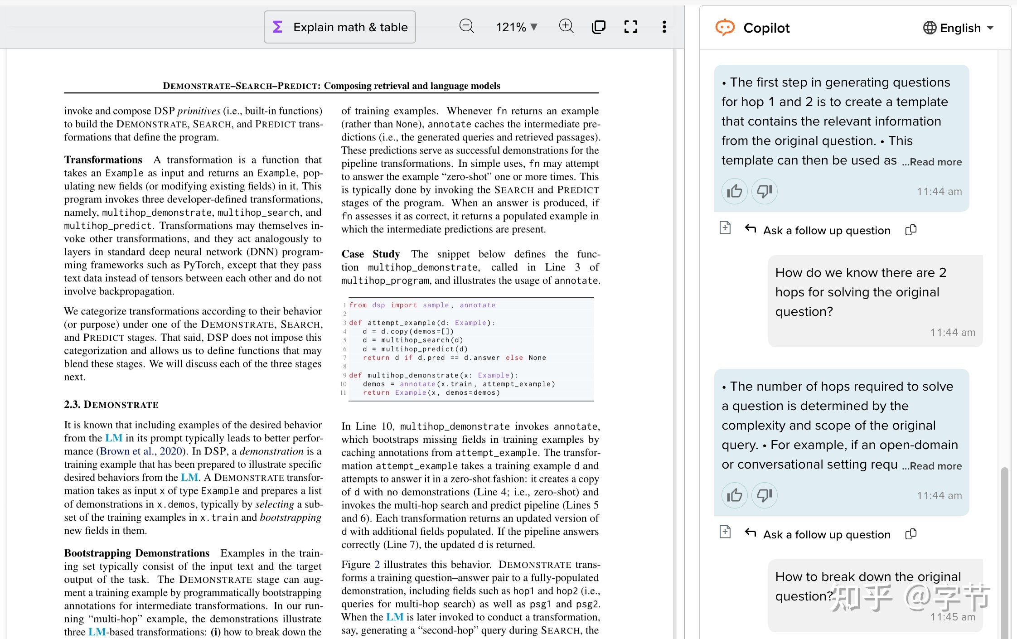This screenshot has height=639, width=1017.
Task: Click the Explain math & table button
Action: 340,27
